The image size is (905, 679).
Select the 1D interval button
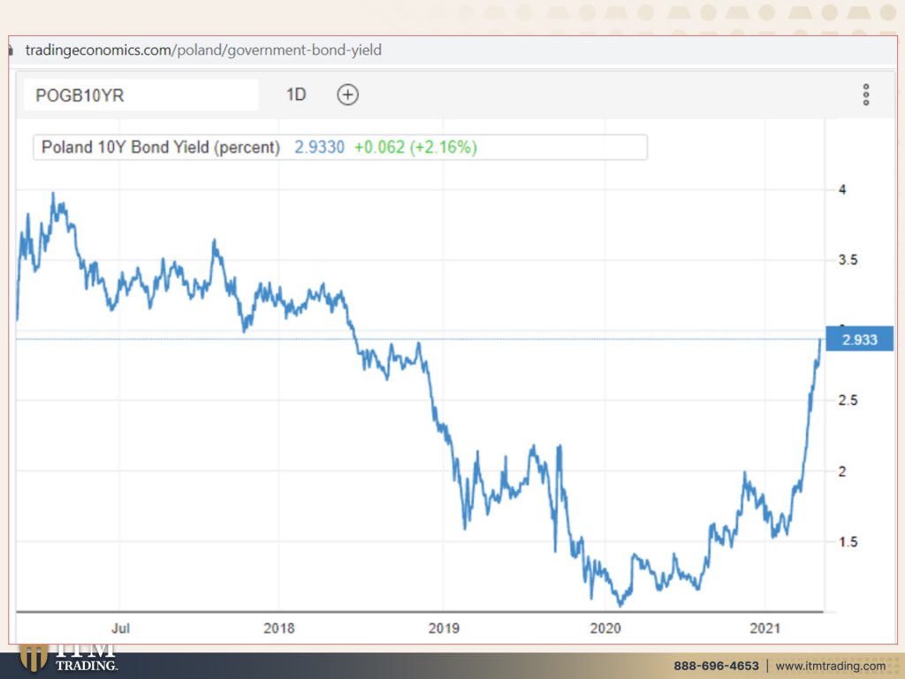(x=296, y=95)
